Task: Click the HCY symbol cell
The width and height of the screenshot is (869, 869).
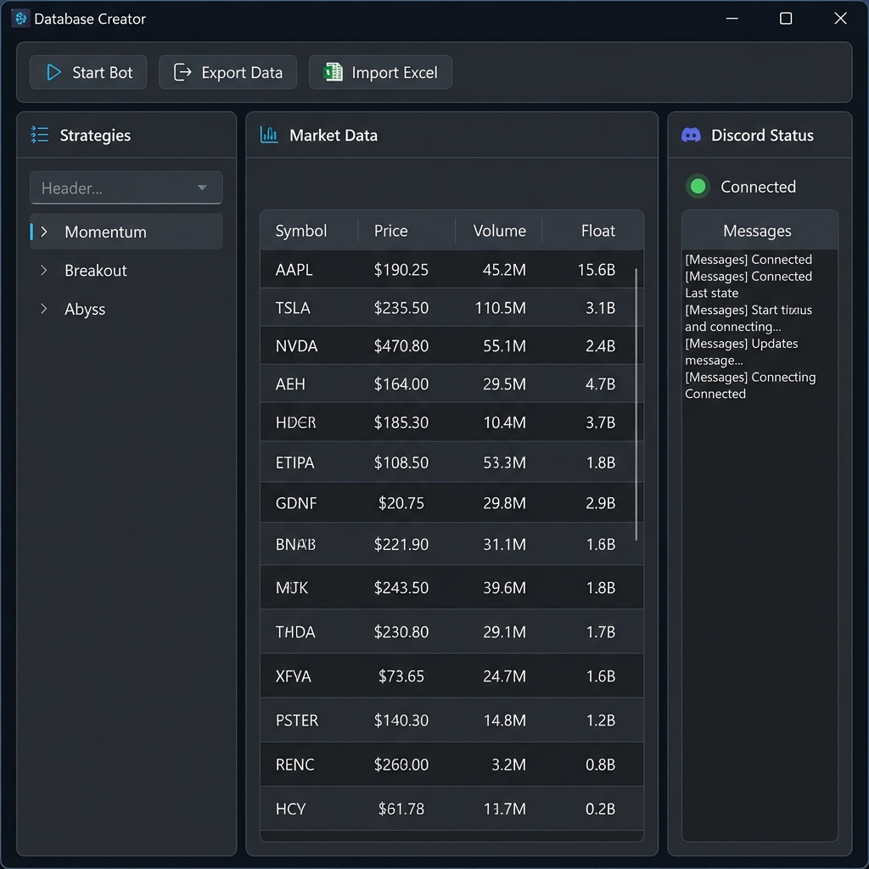Action: pyautogui.click(x=290, y=809)
